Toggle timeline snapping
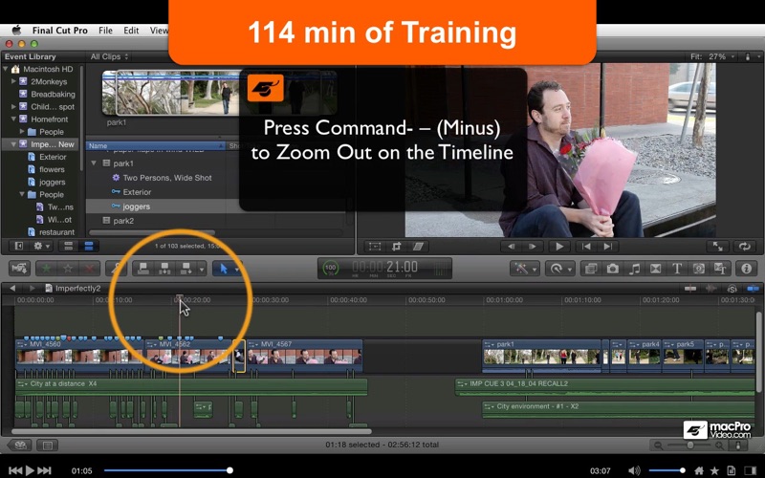The image size is (765, 478). point(753,289)
